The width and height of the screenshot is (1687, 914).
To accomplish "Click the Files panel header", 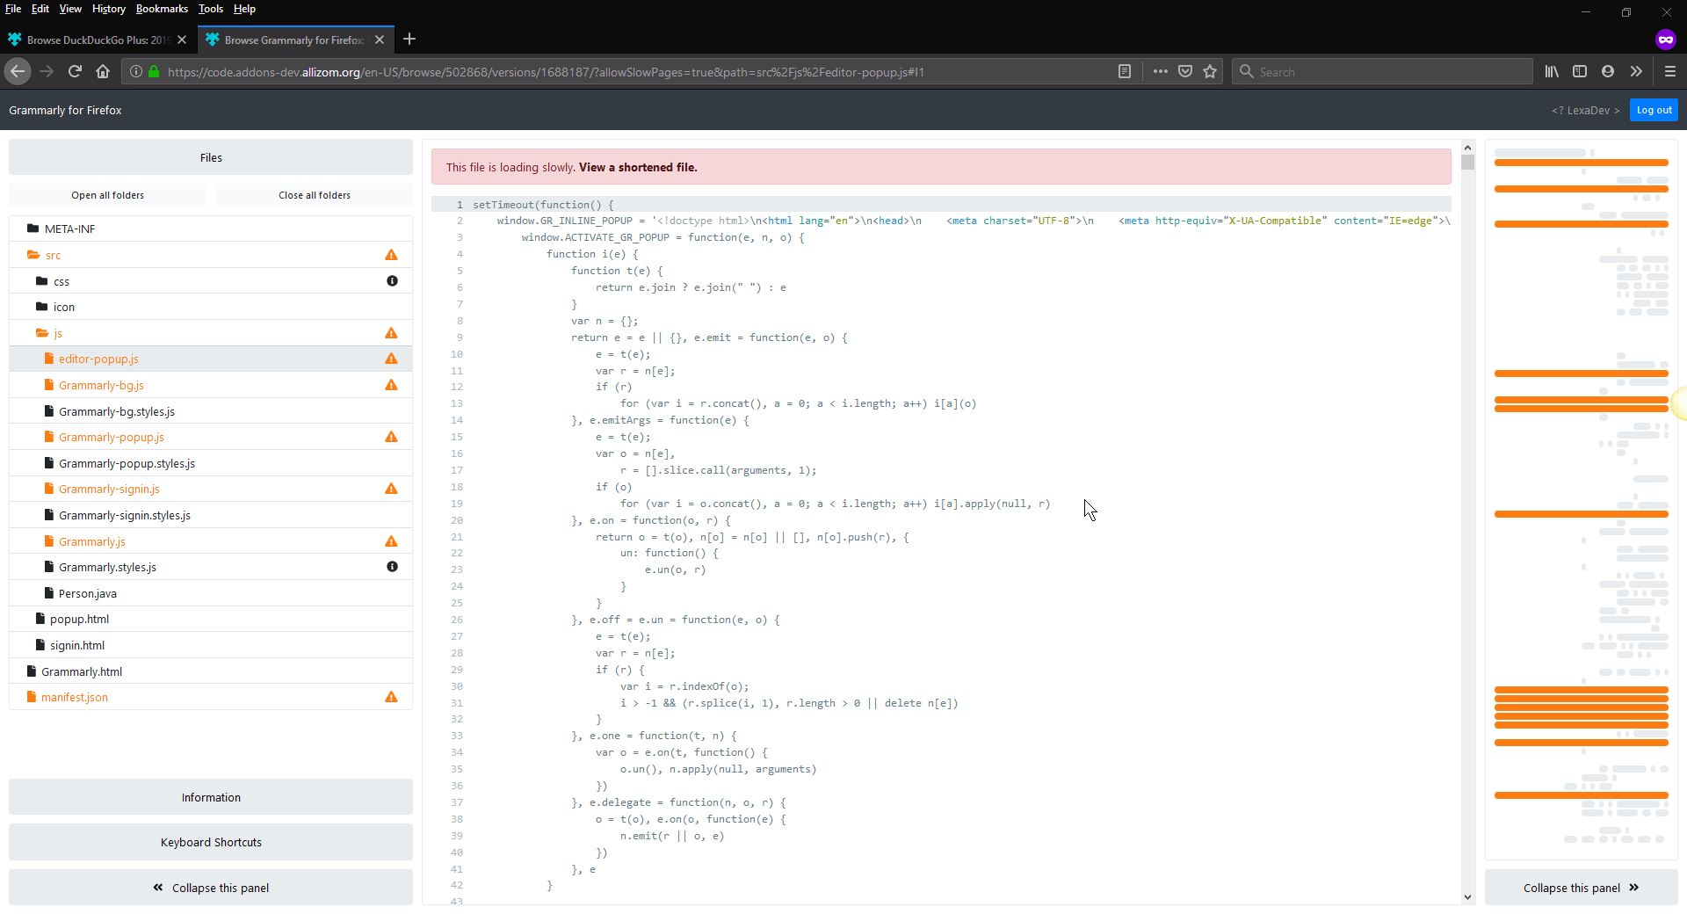I will (x=211, y=157).
